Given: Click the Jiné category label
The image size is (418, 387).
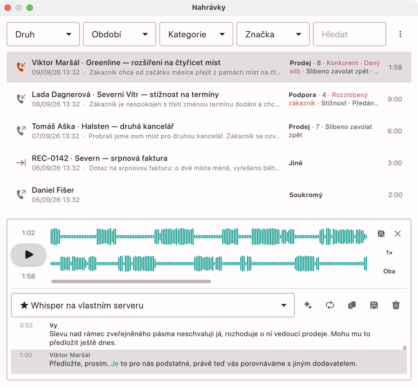Looking at the screenshot, I should pos(296,163).
